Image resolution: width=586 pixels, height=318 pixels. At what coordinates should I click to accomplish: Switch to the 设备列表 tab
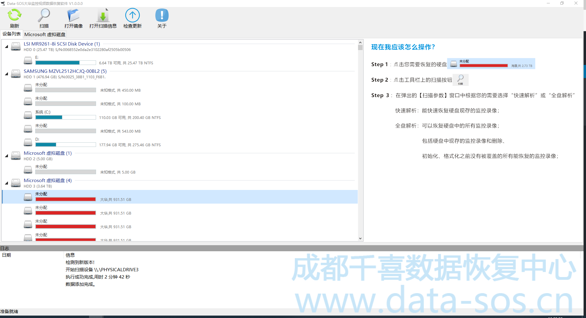(12, 34)
